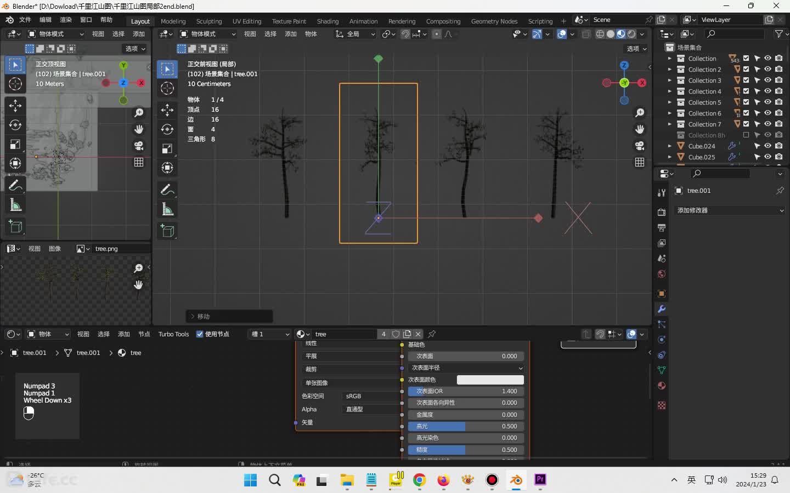Select Move tool in top-view viewport
The image size is (790, 493).
[15, 106]
